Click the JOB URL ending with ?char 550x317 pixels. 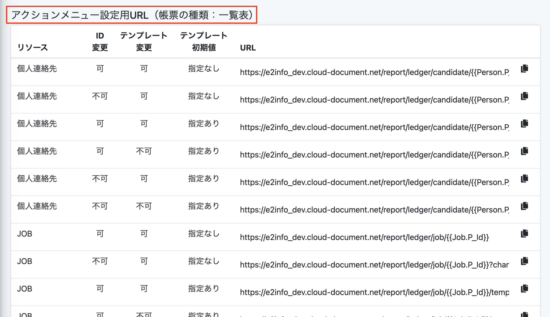point(374,265)
